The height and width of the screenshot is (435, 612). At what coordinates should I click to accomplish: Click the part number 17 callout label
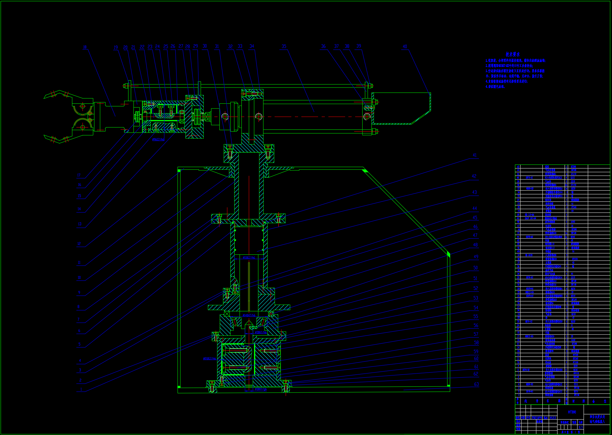point(79,175)
